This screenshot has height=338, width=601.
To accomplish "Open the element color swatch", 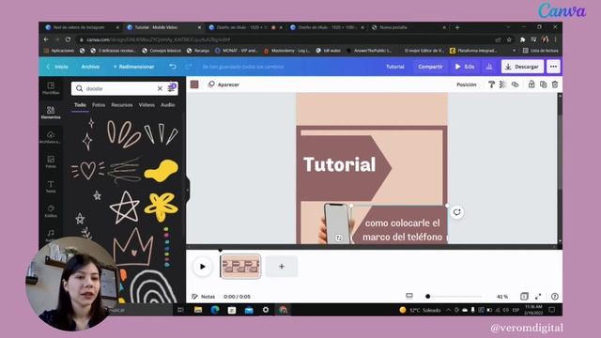I will 194,84.
